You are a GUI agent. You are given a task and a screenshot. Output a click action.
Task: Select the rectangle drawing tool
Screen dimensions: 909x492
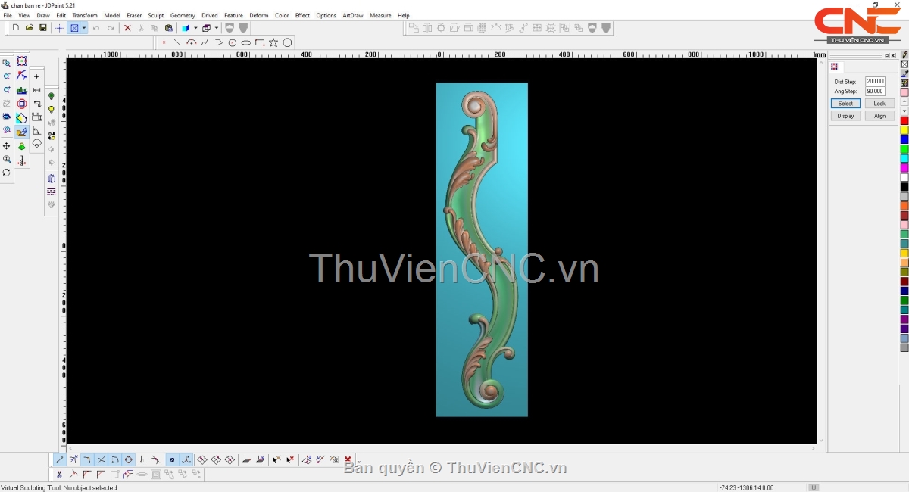(260, 43)
